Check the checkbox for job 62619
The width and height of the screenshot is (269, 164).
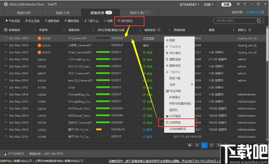pyautogui.click(x=6, y=59)
